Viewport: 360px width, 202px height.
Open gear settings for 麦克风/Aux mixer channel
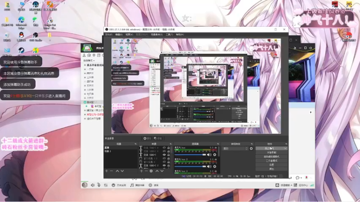(x=215, y=155)
